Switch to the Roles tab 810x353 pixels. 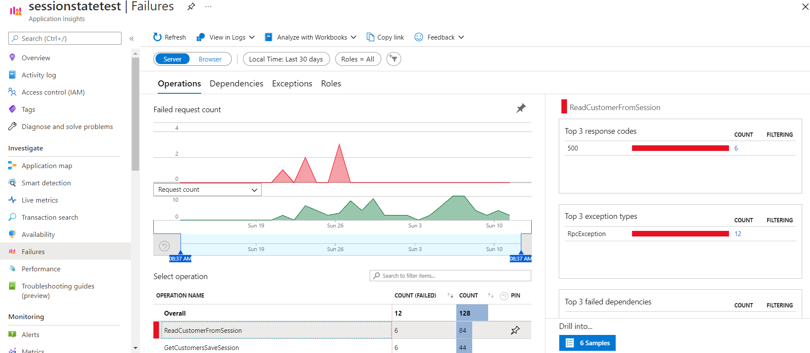point(331,83)
